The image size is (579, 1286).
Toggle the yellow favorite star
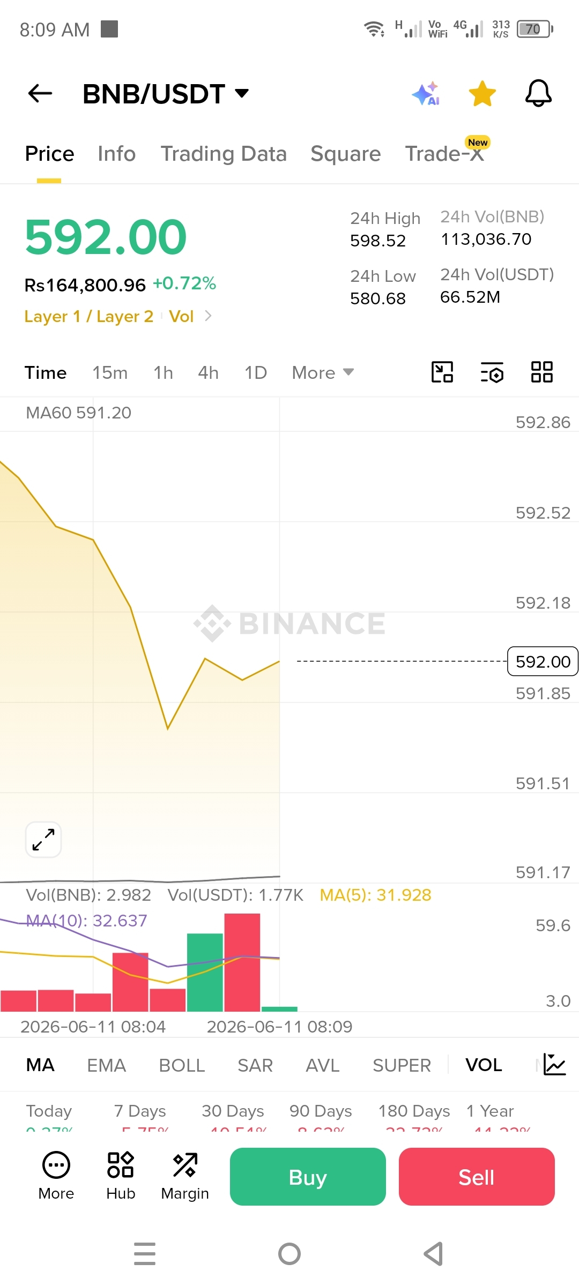click(x=482, y=94)
